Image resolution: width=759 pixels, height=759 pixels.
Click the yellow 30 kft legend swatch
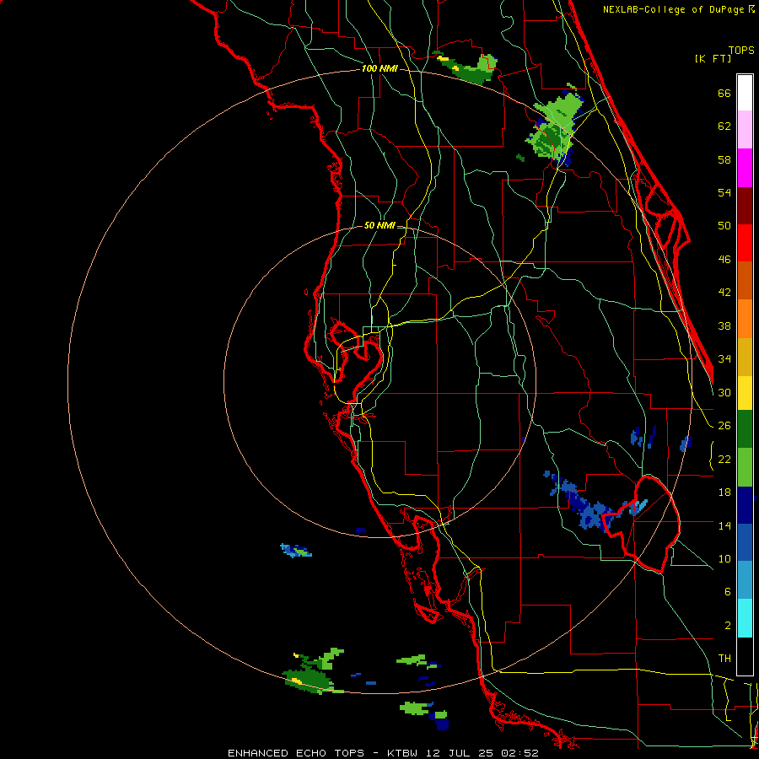coord(745,393)
